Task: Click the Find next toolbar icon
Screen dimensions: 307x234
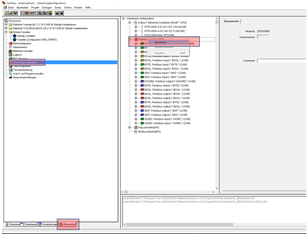Action: pyautogui.click(x=61, y=13)
